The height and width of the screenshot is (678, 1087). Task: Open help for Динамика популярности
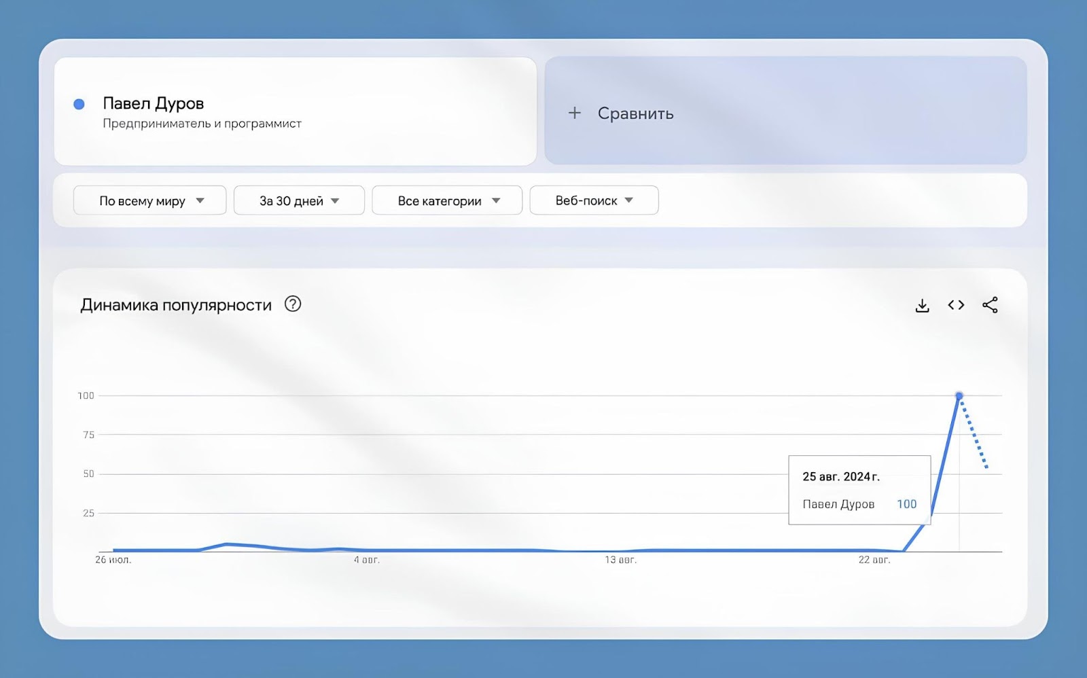(293, 304)
